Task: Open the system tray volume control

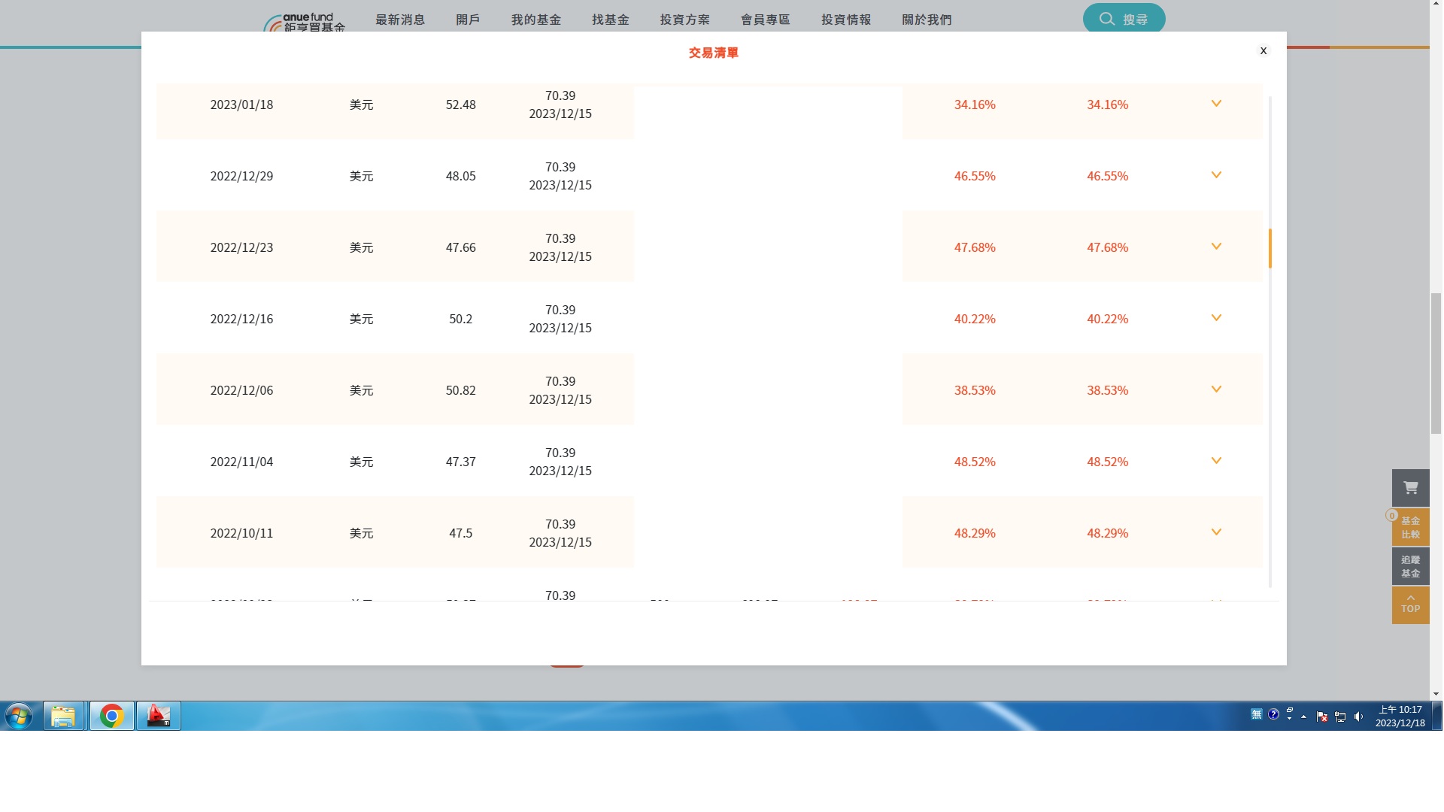Action: [1358, 716]
